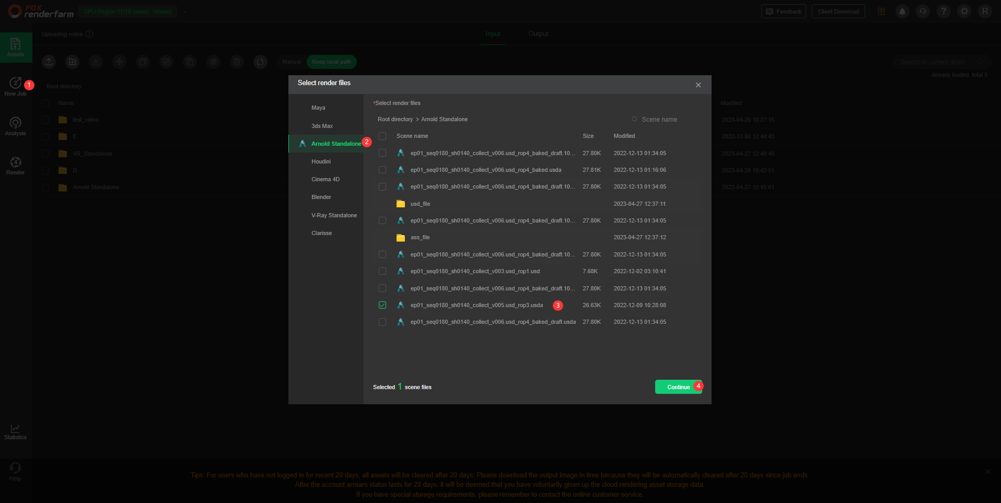Click the ep01_seq0180_sh0140_collect_v003.usd_rop1.usd file name

point(475,271)
